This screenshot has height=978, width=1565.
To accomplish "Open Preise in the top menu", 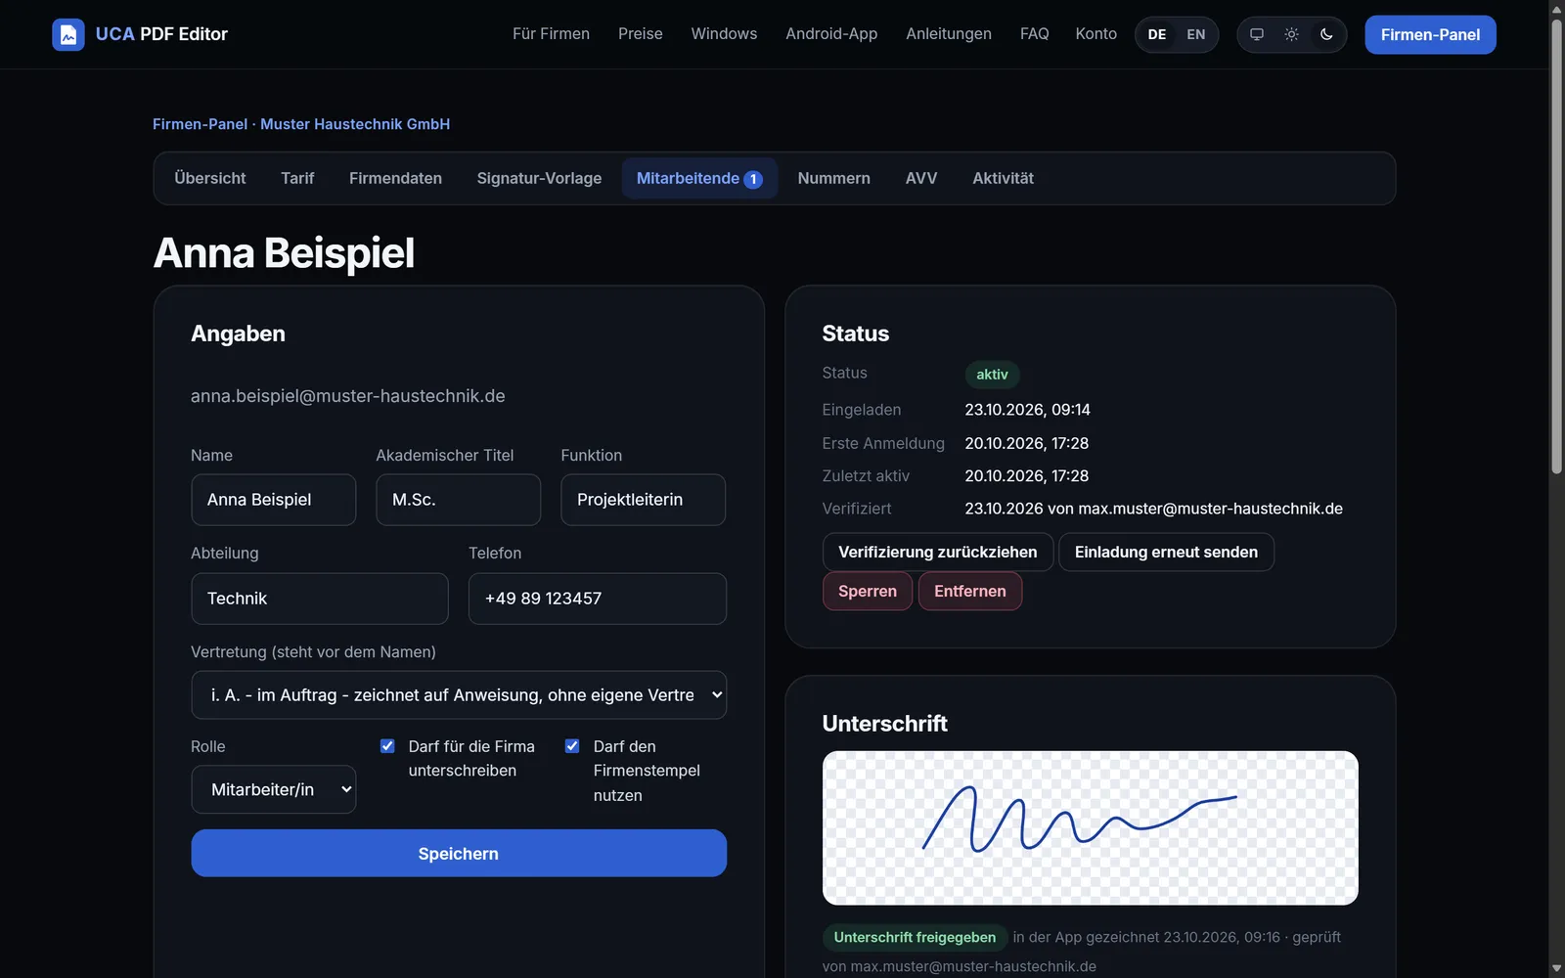I will [x=641, y=34].
